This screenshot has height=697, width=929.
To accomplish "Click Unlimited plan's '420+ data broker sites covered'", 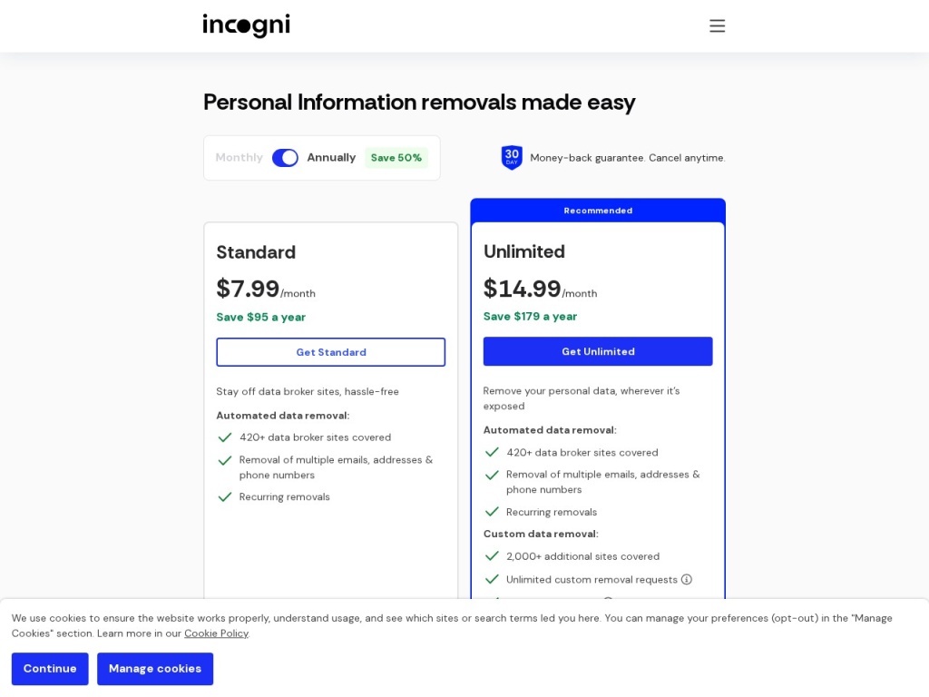I will [x=582, y=452].
